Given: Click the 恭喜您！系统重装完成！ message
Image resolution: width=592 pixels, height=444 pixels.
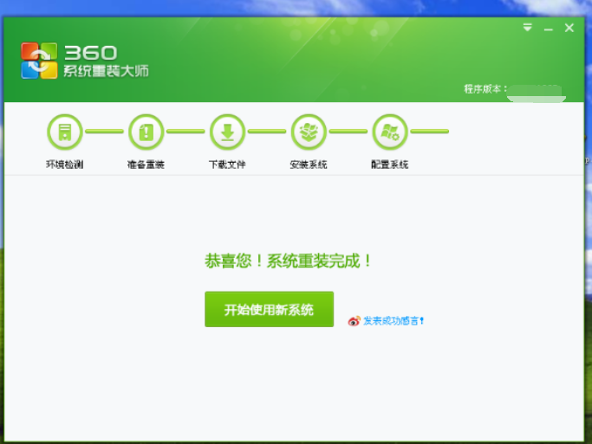Looking at the screenshot, I should pos(289,261).
